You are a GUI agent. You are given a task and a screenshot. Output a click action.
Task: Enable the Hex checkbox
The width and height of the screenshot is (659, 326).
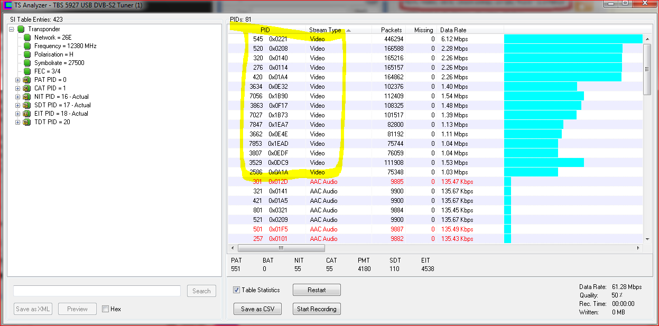(106, 309)
